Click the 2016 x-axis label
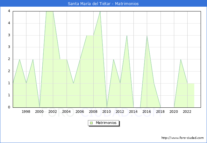 coord(147,112)
